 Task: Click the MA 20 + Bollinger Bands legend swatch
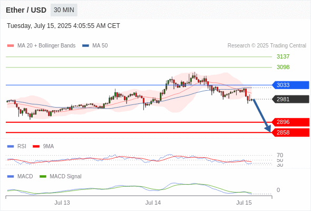[11, 46]
